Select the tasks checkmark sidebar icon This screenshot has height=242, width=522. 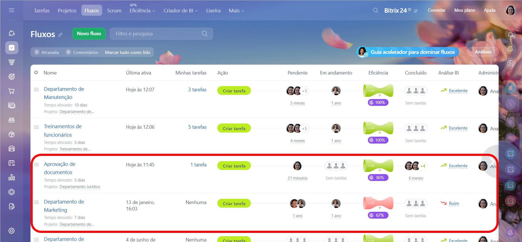point(12,48)
